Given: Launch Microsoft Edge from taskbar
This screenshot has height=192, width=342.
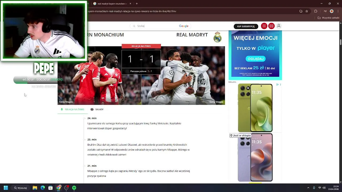Looking at the screenshot, I should [43, 188].
